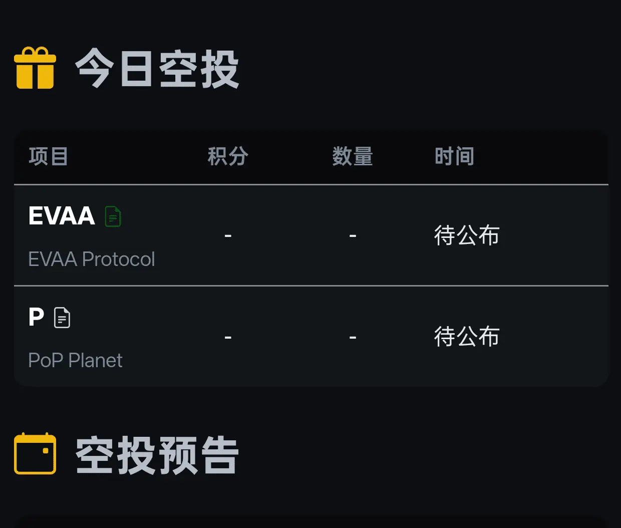Click the EVAA token name
Image resolution: width=621 pixels, height=528 pixels.
coord(62,216)
